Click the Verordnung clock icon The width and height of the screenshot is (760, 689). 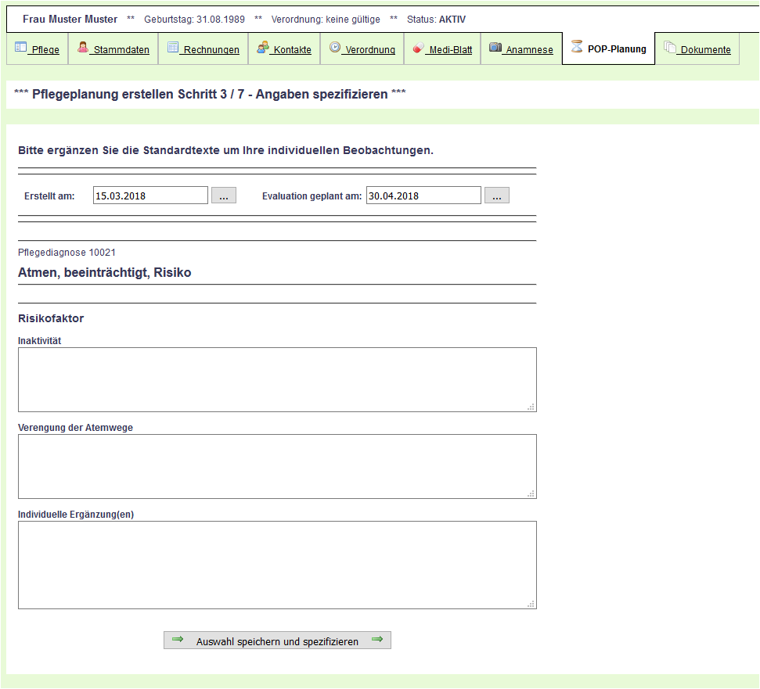(335, 48)
